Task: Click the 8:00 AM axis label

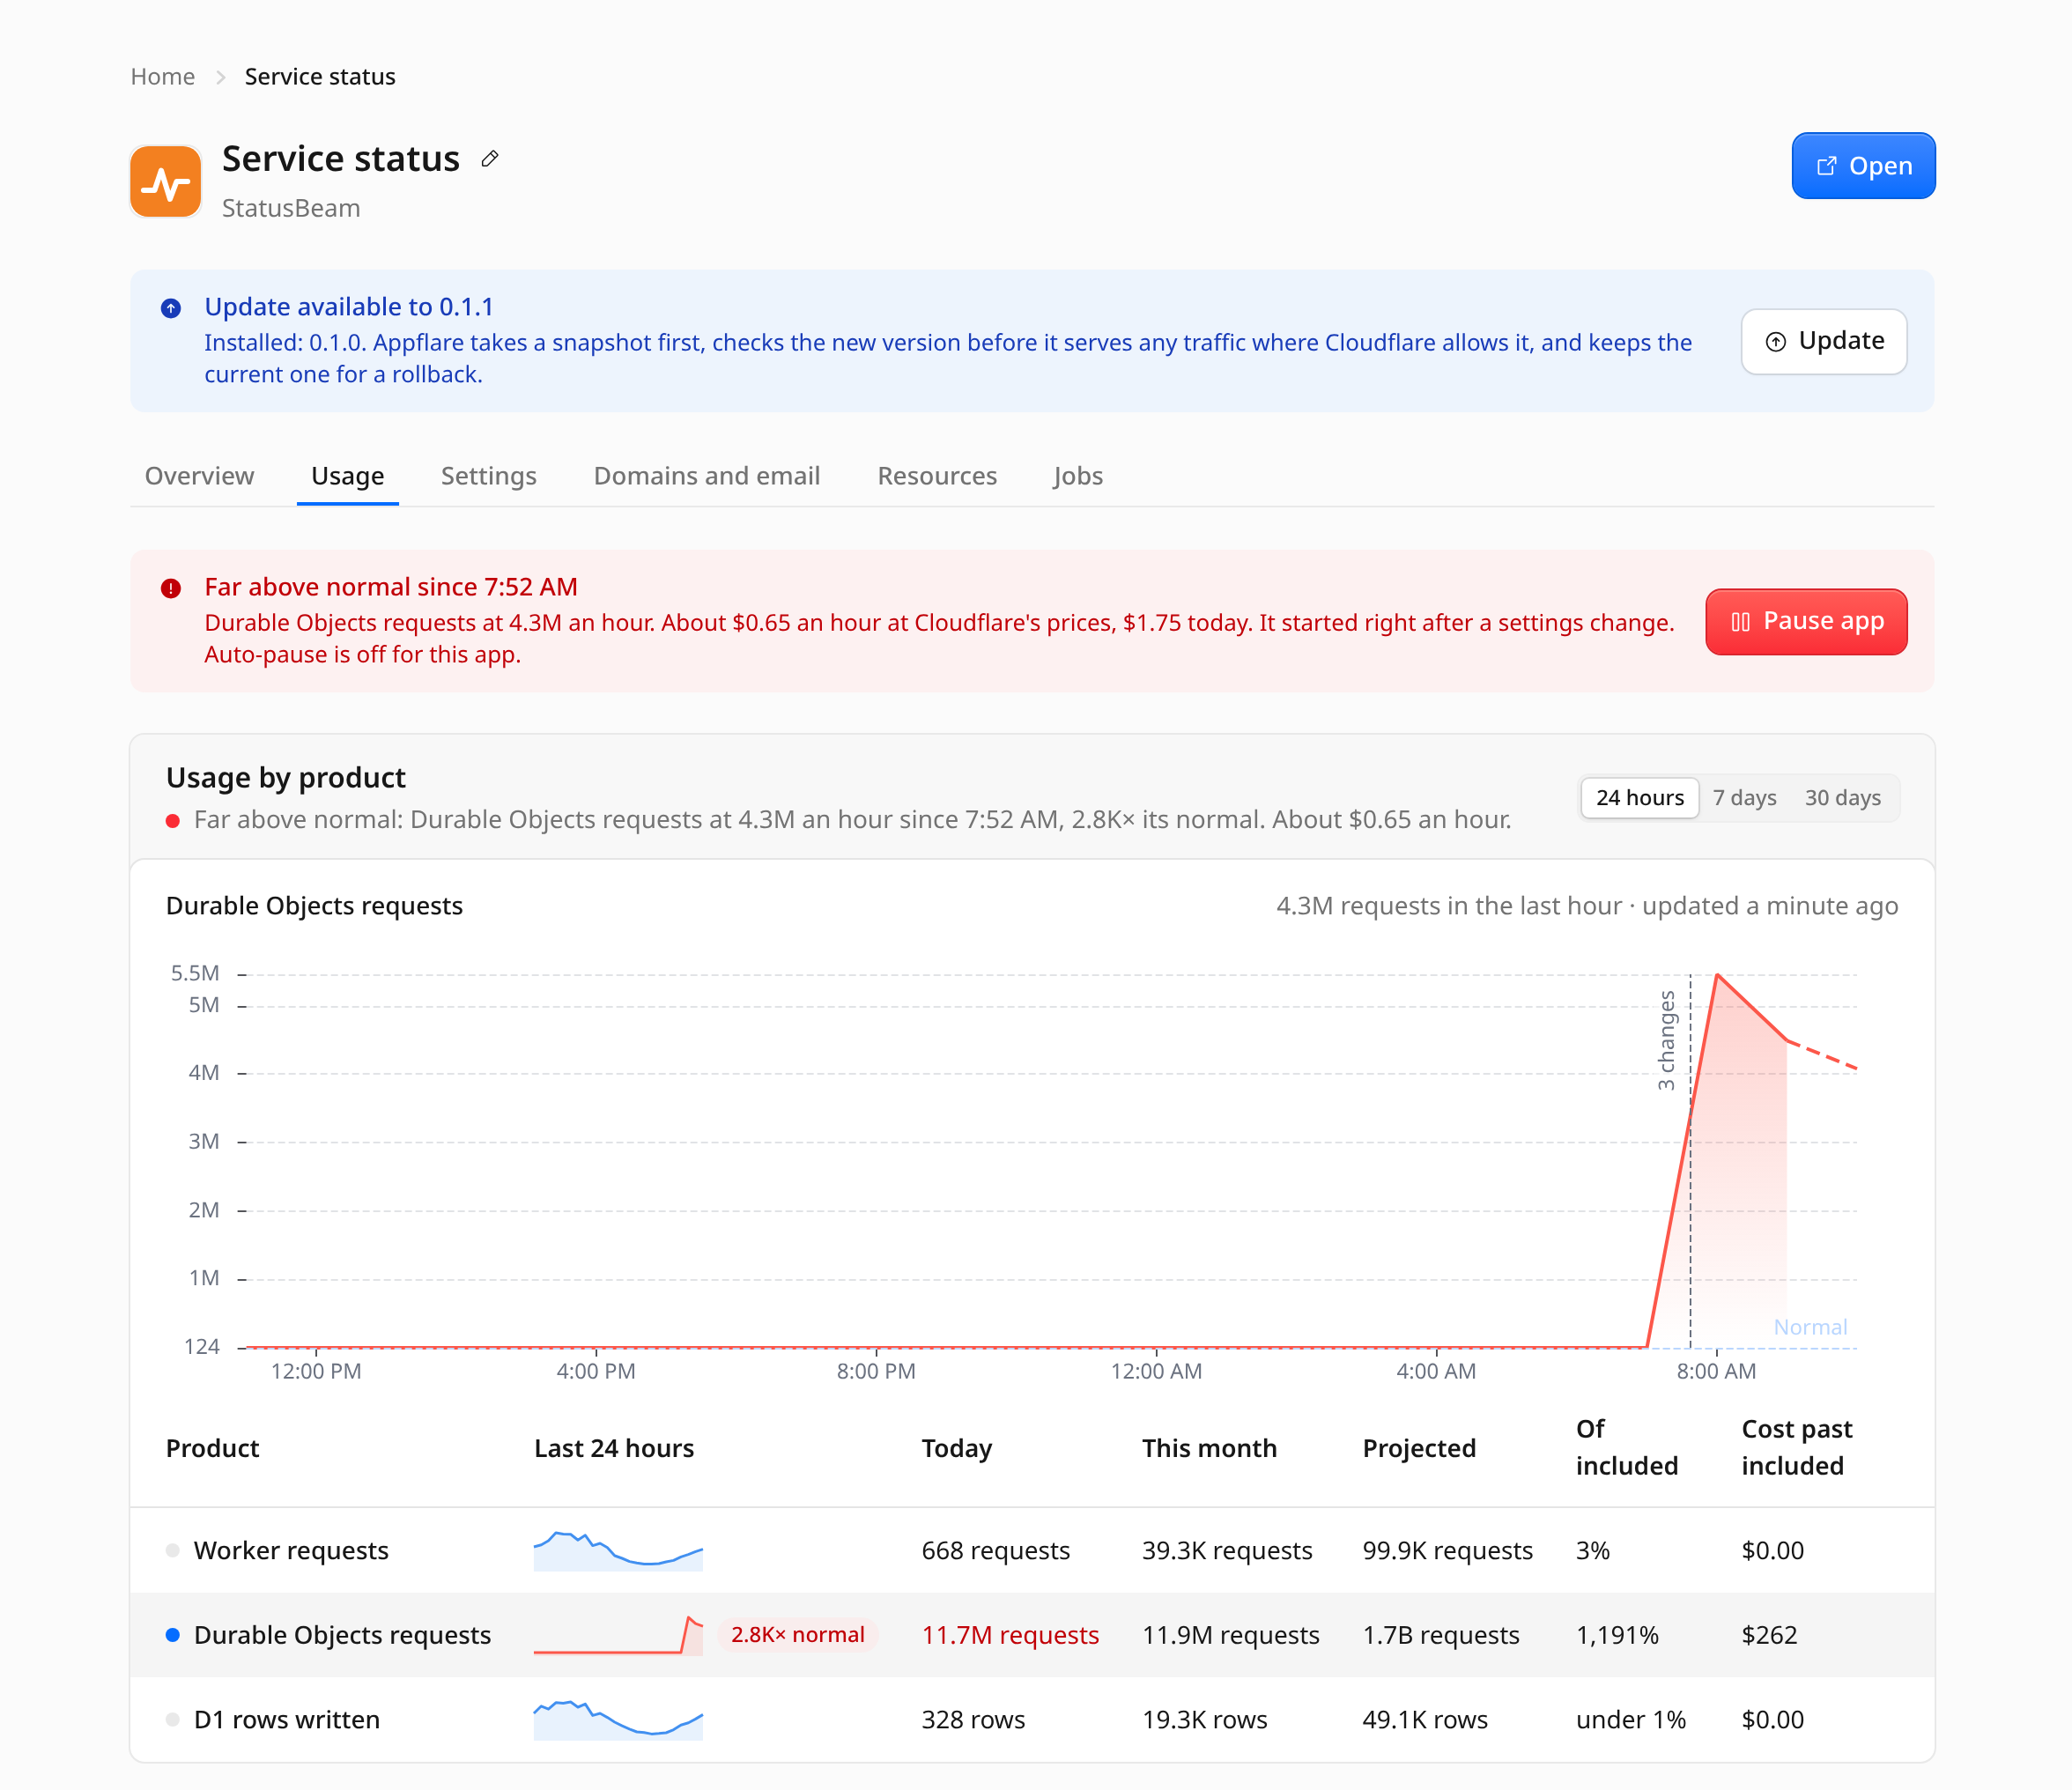Action: (1716, 1372)
